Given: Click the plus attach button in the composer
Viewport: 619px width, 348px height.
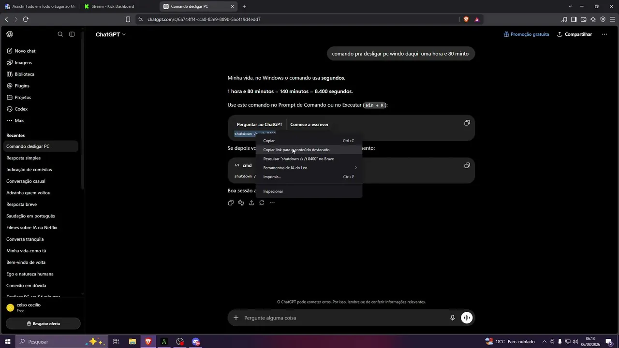Looking at the screenshot, I should (x=236, y=318).
